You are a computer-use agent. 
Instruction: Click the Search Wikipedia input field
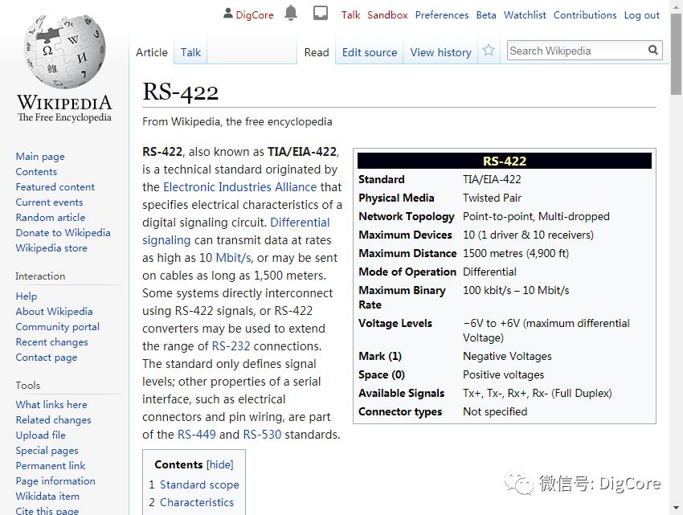(577, 51)
